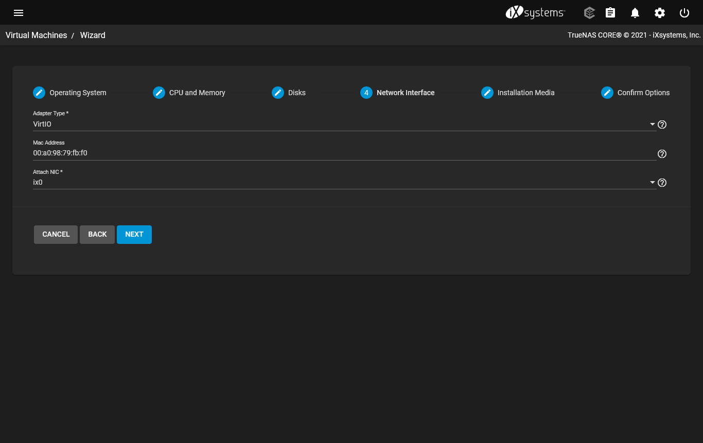Screen dimensions: 703x443
Task: Show help for Attach NIC field
Action: [x=662, y=183]
